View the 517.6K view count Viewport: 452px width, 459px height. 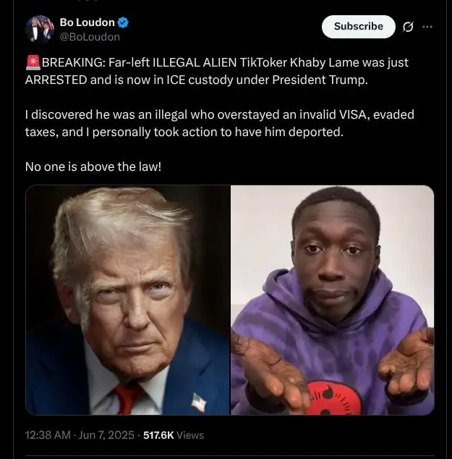click(158, 435)
